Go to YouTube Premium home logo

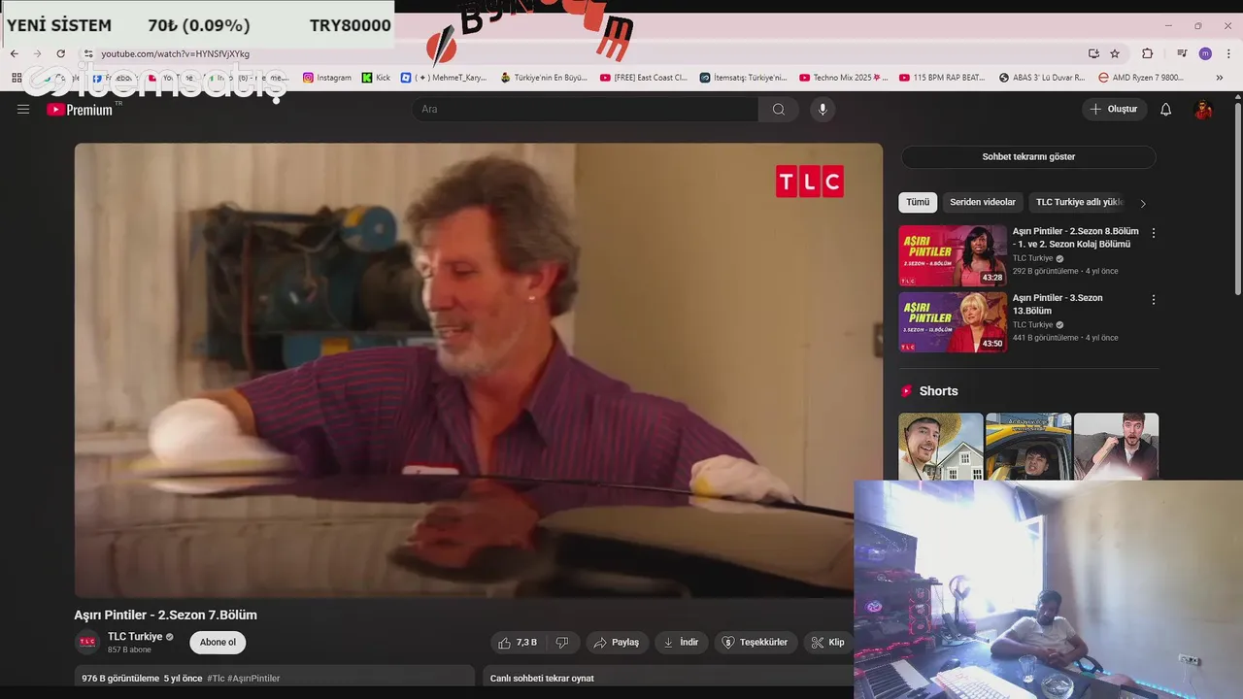[x=80, y=110]
